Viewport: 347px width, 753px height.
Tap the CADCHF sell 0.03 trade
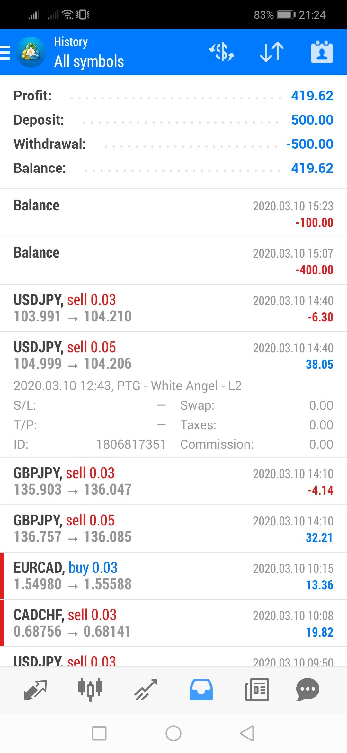[173, 623]
